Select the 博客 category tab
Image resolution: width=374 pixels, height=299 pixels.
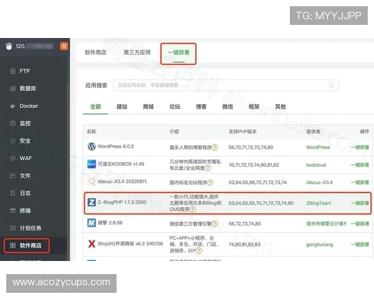pyautogui.click(x=201, y=107)
